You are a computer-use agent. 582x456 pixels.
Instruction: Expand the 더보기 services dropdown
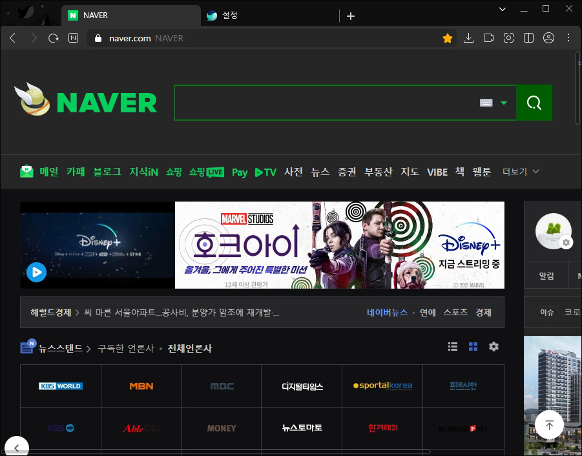pyautogui.click(x=521, y=171)
